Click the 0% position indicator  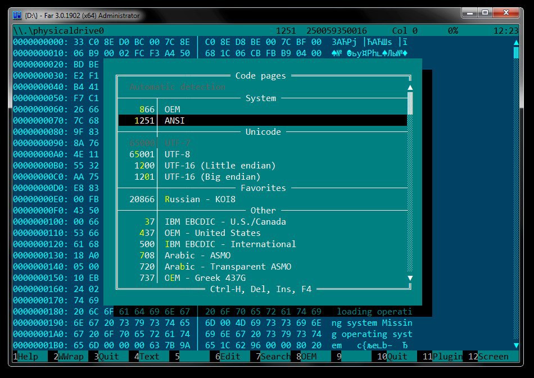[x=452, y=31]
